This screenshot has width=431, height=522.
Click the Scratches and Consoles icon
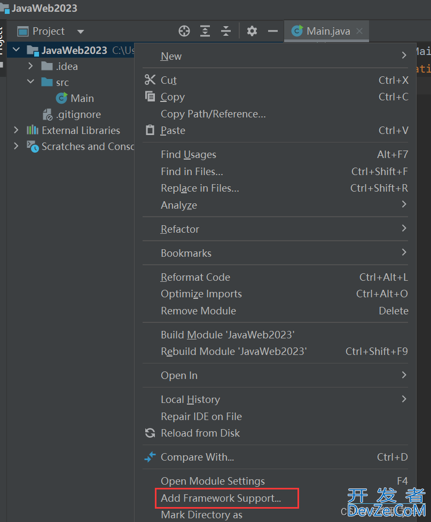point(33,146)
